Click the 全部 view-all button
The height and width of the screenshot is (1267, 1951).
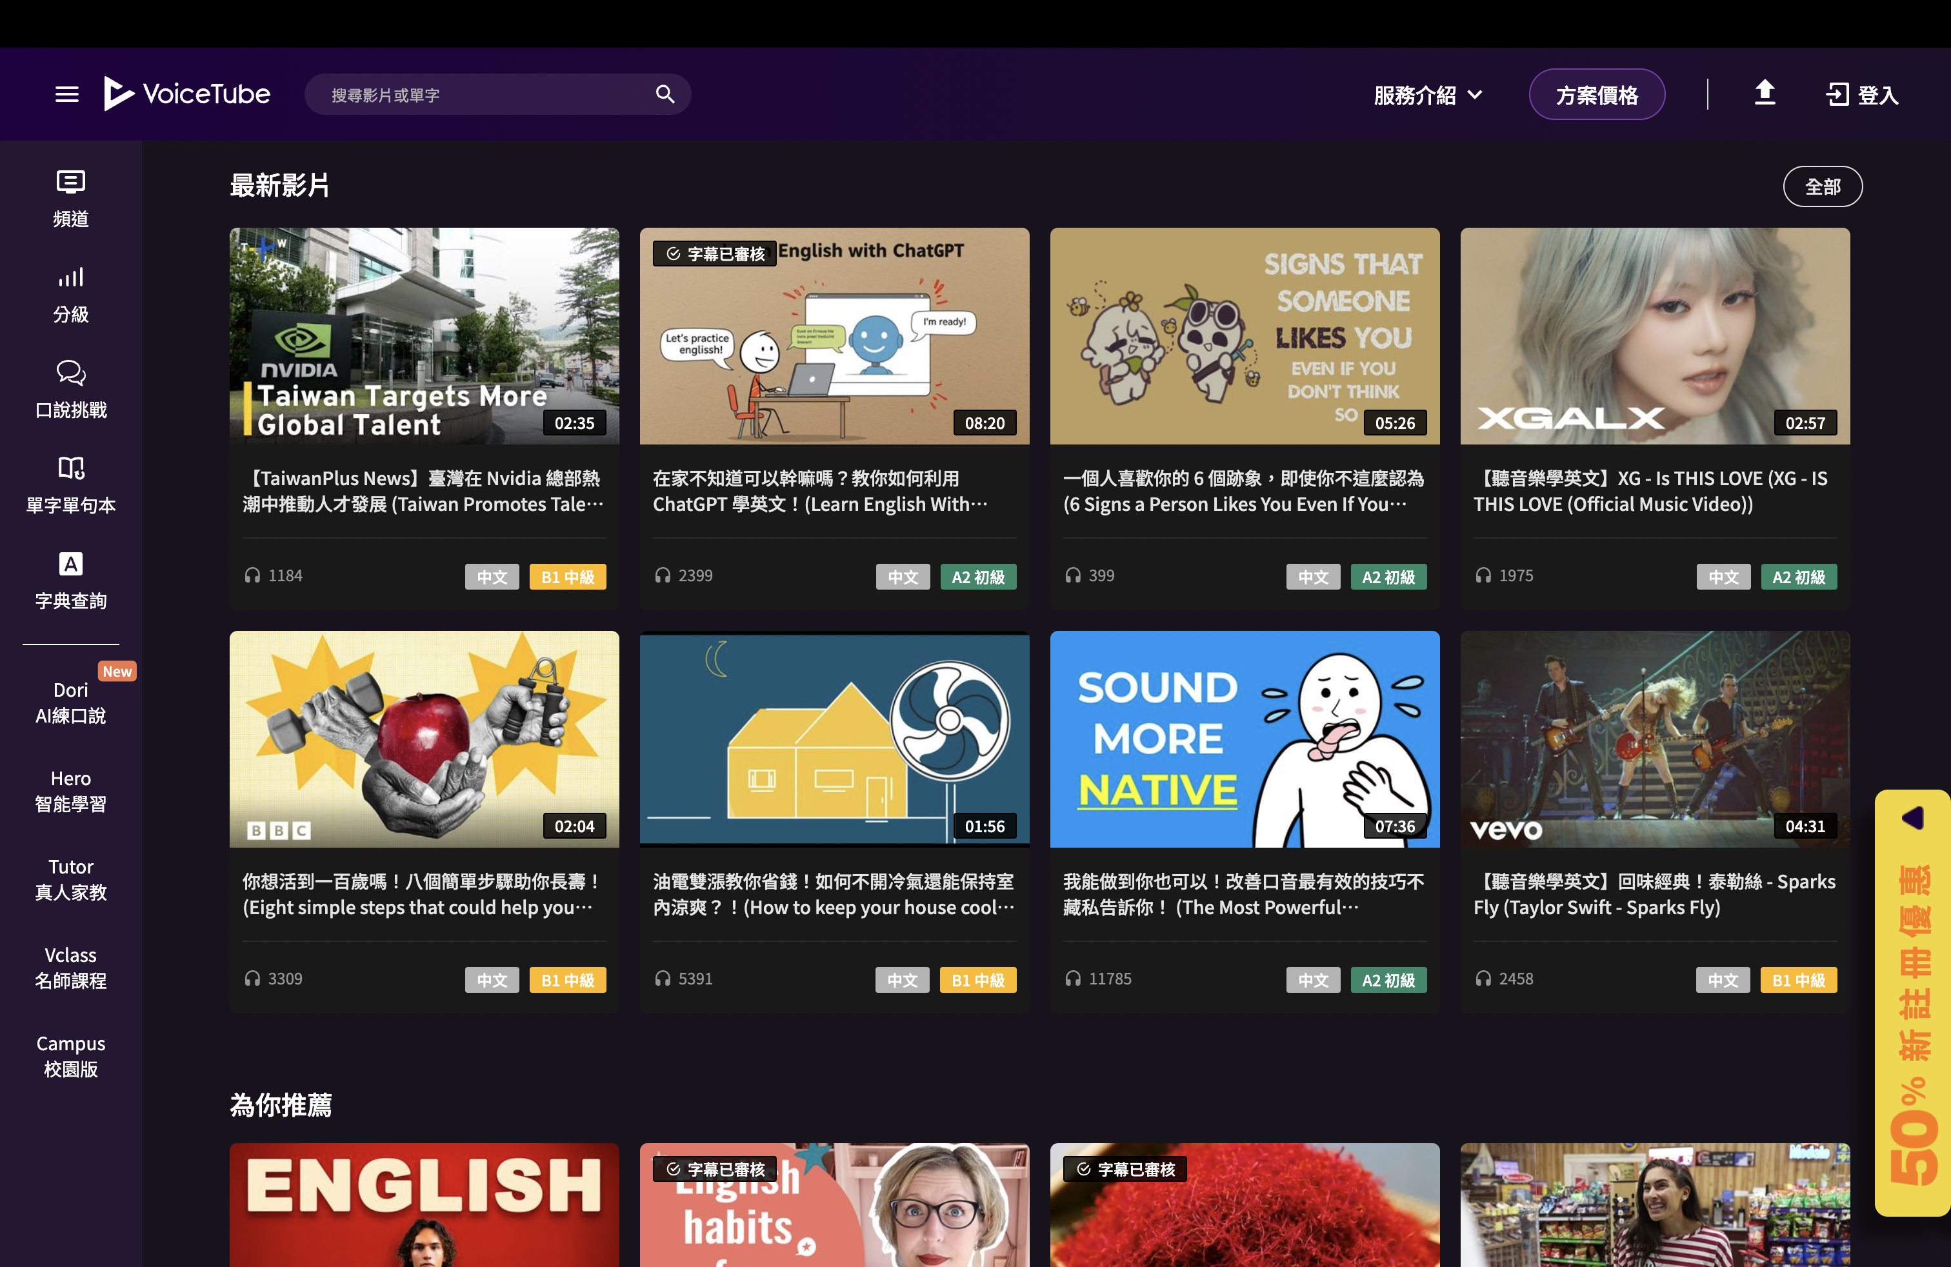(1821, 187)
